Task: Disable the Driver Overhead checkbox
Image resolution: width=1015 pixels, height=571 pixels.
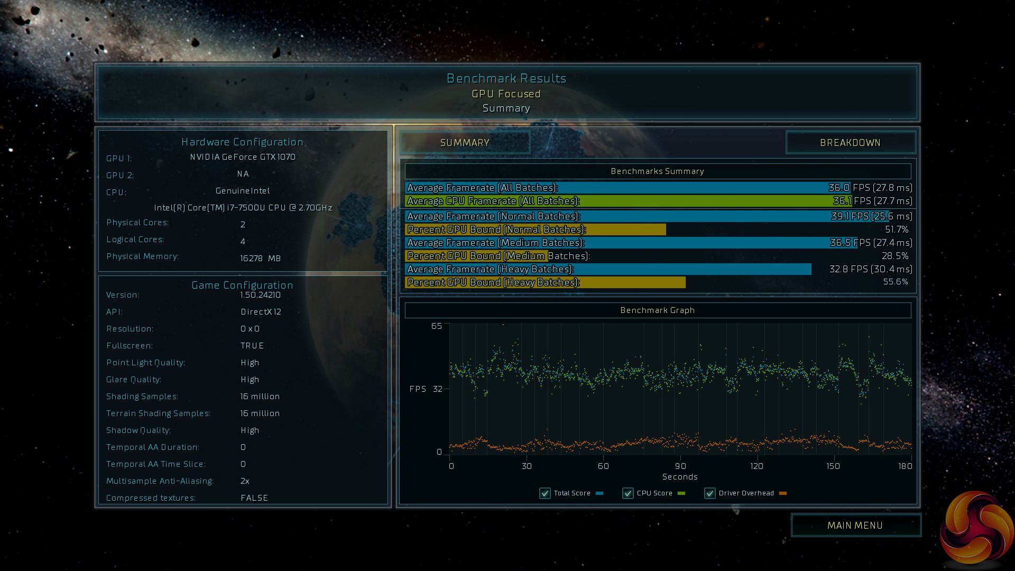Action: [709, 493]
